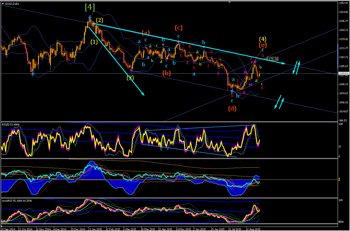
Task: Click the 1324.82 price scale value
Action: (x=343, y=12)
